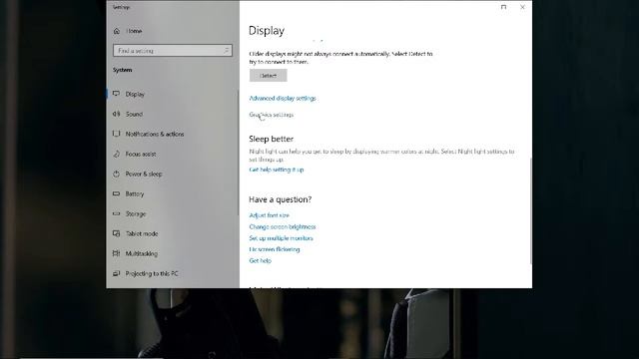Click Fix screen flickering link
Screen dimensions: 639x359
pos(275,249)
